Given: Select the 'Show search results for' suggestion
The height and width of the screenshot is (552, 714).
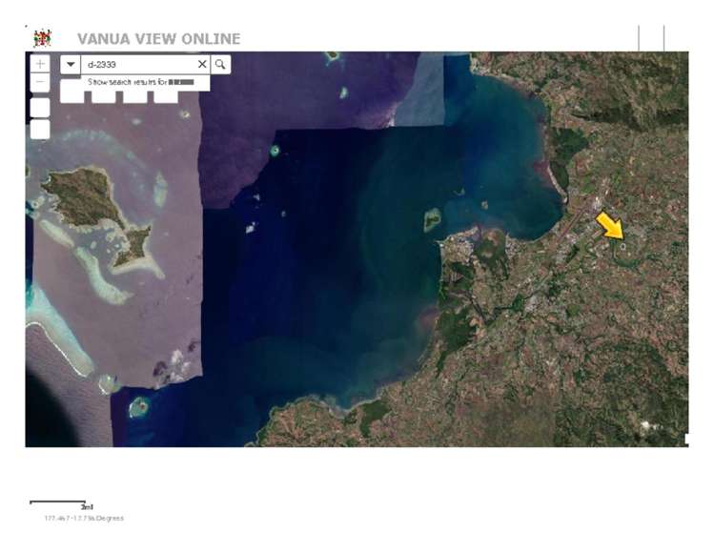Looking at the screenshot, I should 140,82.
